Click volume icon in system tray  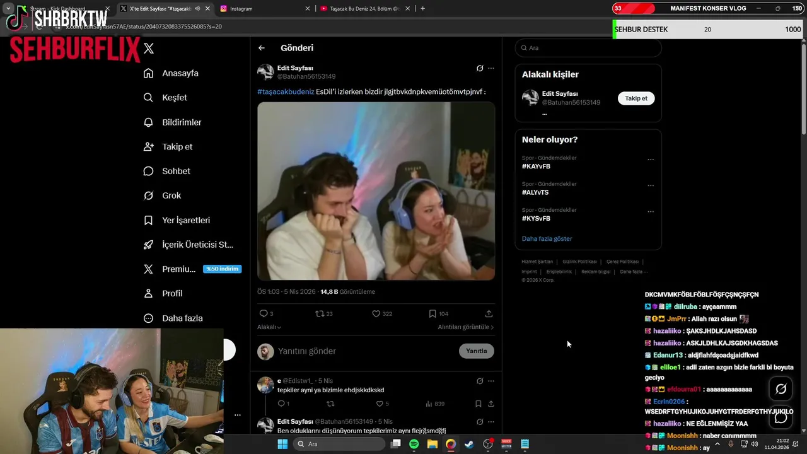click(x=755, y=444)
